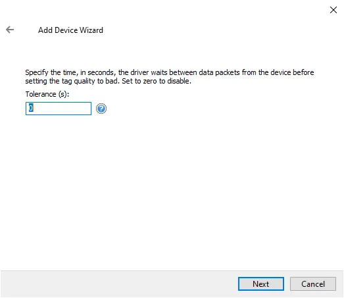The image size is (344, 298).
Task: Proceed with the Next button
Action: coord(261,284)
